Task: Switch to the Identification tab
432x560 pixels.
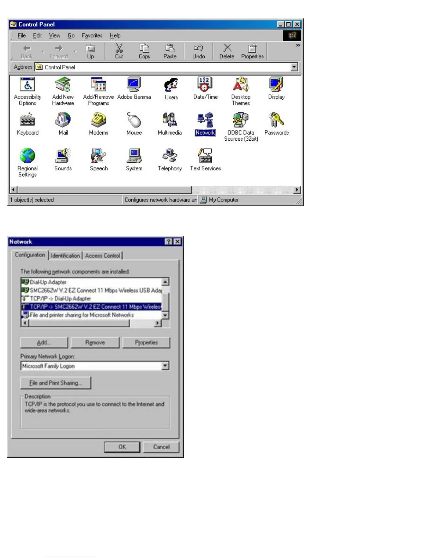Action: tap(65, 256)
